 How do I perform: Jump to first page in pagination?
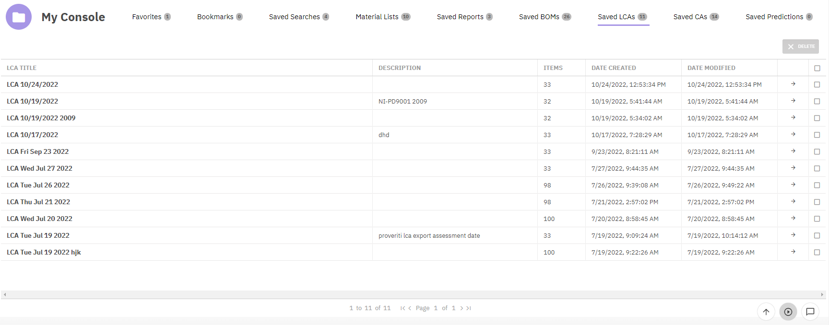point(403,308)
